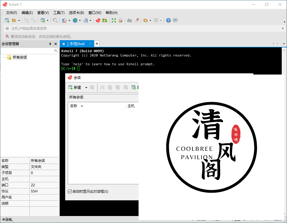Click the speech bubble feedback icon

(175, 20)
